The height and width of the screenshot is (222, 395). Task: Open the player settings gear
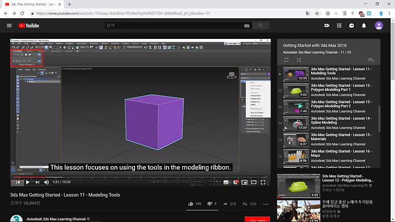pyautogui.click(x=235, y=182)
